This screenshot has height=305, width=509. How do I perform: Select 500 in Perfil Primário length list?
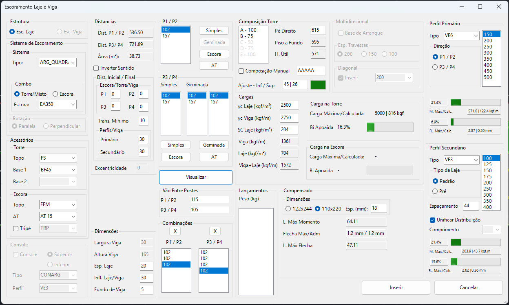(x=491, y=77)
